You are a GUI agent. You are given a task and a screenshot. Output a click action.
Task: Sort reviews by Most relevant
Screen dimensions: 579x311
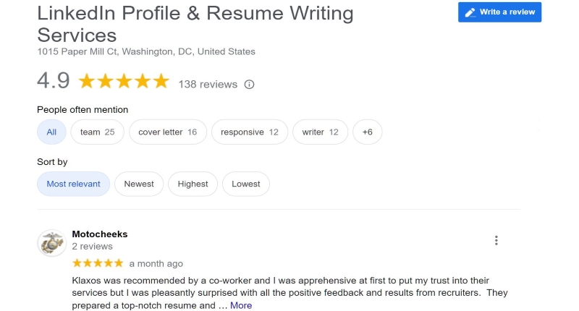(x=74, y=184)
